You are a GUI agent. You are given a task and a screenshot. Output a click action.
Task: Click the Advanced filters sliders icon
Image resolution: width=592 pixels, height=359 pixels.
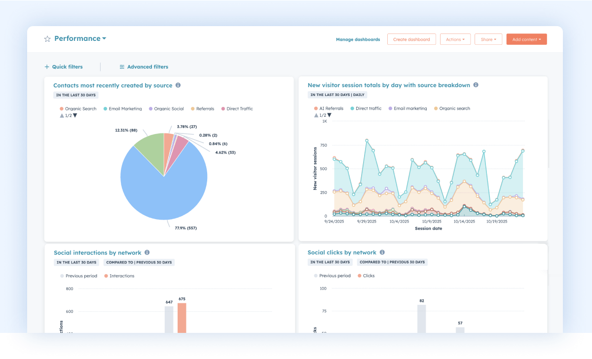tap(122, 67)
